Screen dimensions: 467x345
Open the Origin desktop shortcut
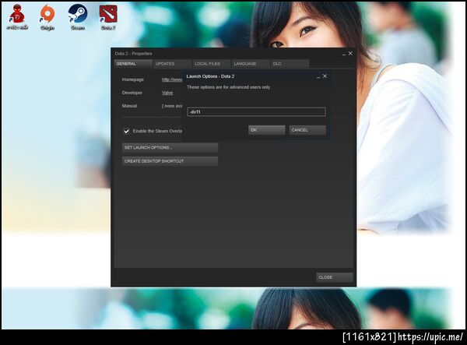[x=47, y=17]
